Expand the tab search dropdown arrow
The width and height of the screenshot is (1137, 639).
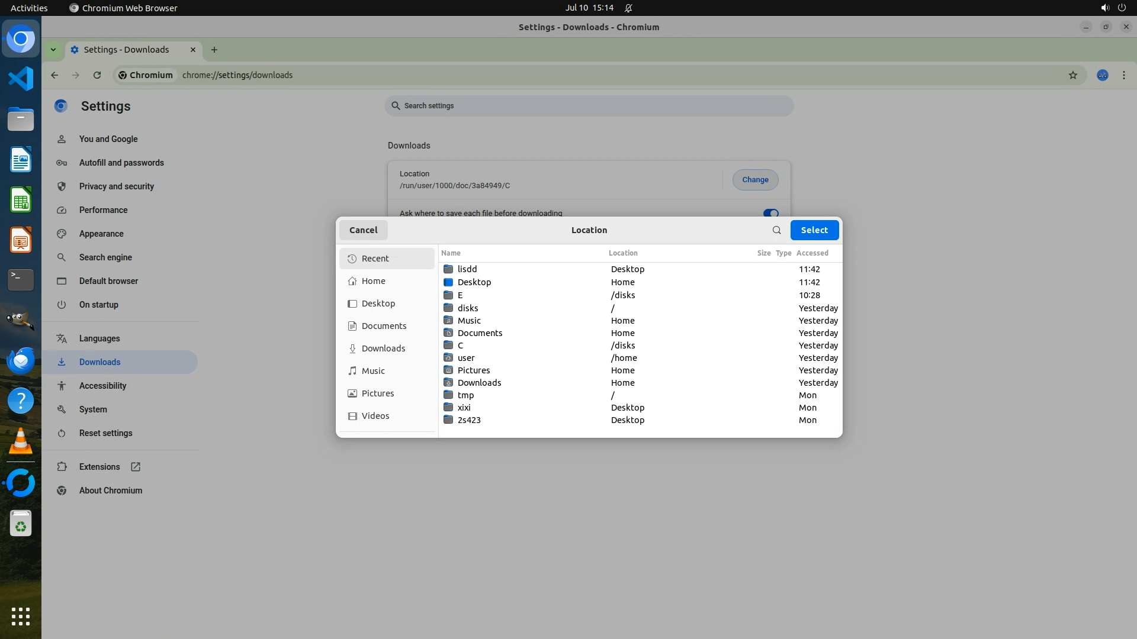point(53,50)
